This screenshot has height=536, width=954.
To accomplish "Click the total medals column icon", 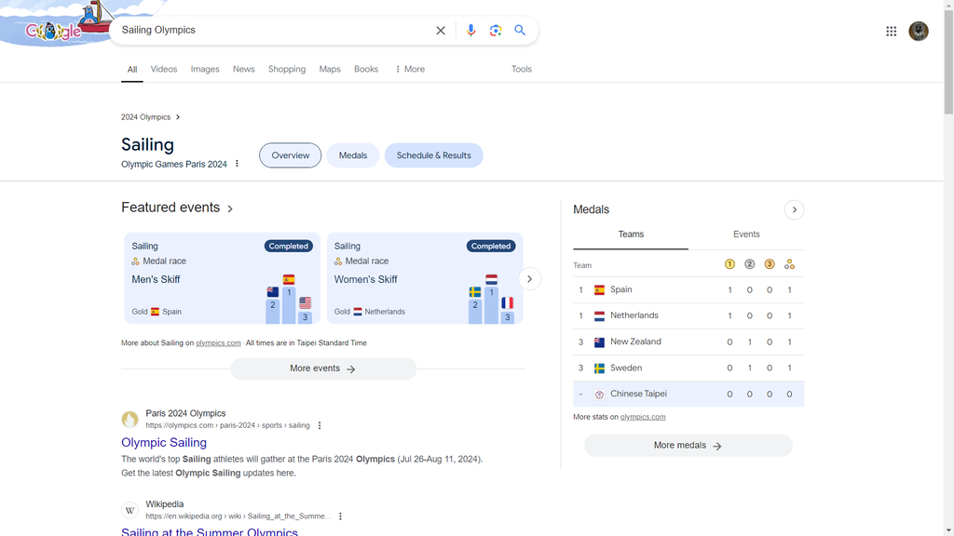I will (789, 264).
